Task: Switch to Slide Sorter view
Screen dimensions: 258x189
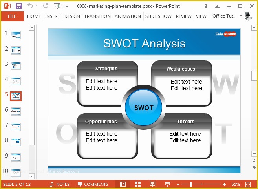Action: click(x=138, y=184)
